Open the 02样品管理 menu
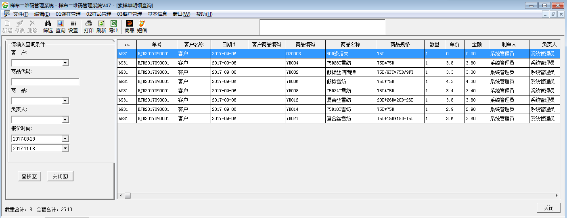The height and width of the screenshot is (218, 567). click(99, 14)
